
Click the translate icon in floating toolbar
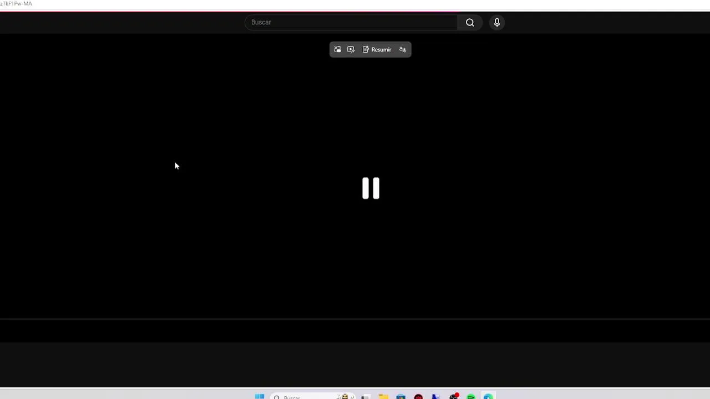[x=403, y=50]
